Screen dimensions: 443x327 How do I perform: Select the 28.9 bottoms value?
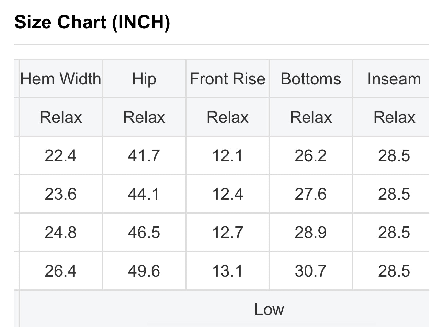coord(311,233)
